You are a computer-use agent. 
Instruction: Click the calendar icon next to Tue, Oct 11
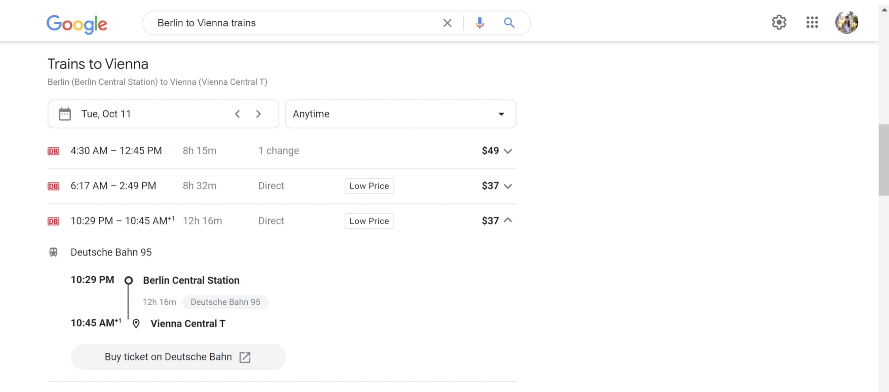click(x=65, y=114)
